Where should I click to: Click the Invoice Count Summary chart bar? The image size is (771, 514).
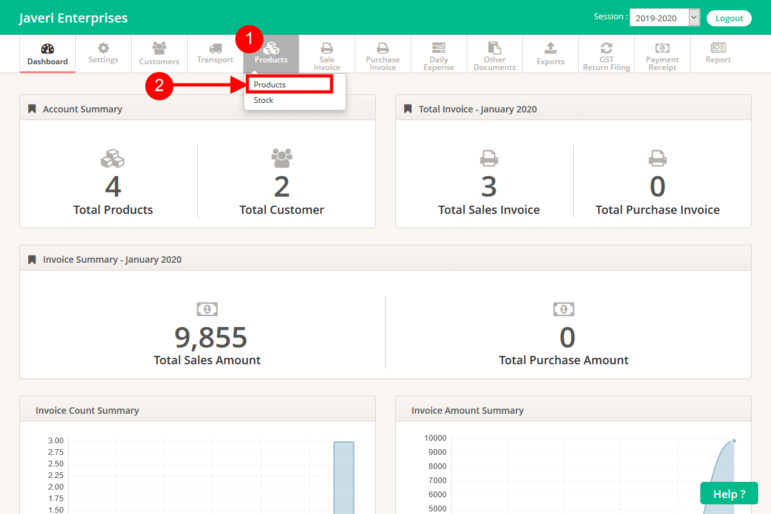tap(344, 475)
